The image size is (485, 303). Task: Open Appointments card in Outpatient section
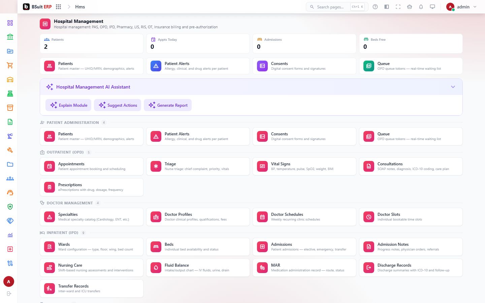[x=91, y=166]
